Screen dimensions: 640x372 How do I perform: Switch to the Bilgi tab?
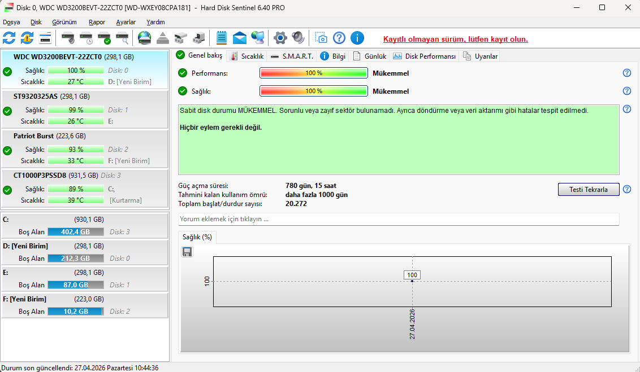click(332, 56)
